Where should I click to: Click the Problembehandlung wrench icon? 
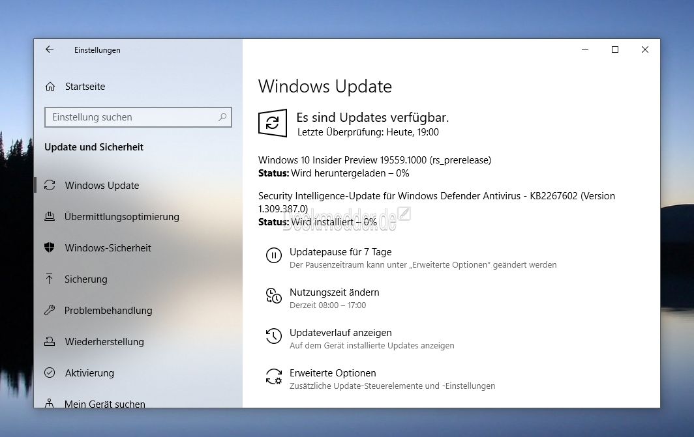coord(50,310)
